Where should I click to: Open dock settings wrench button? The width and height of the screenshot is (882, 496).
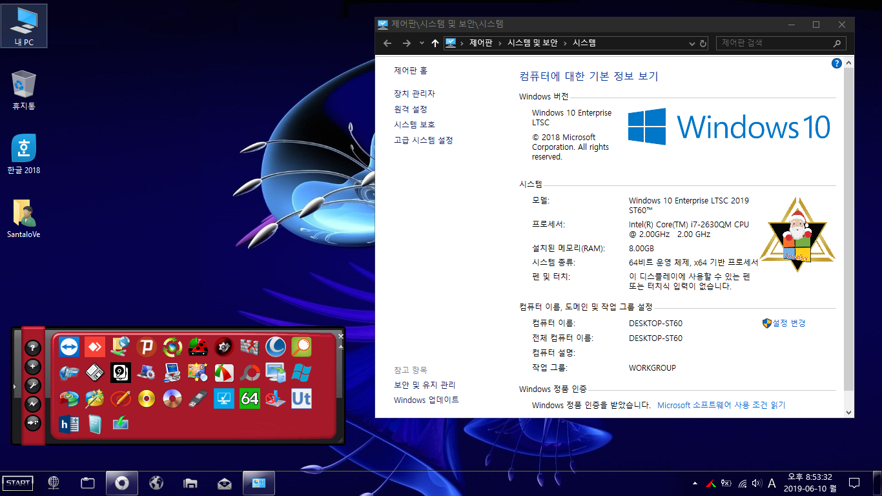[33, 386]
